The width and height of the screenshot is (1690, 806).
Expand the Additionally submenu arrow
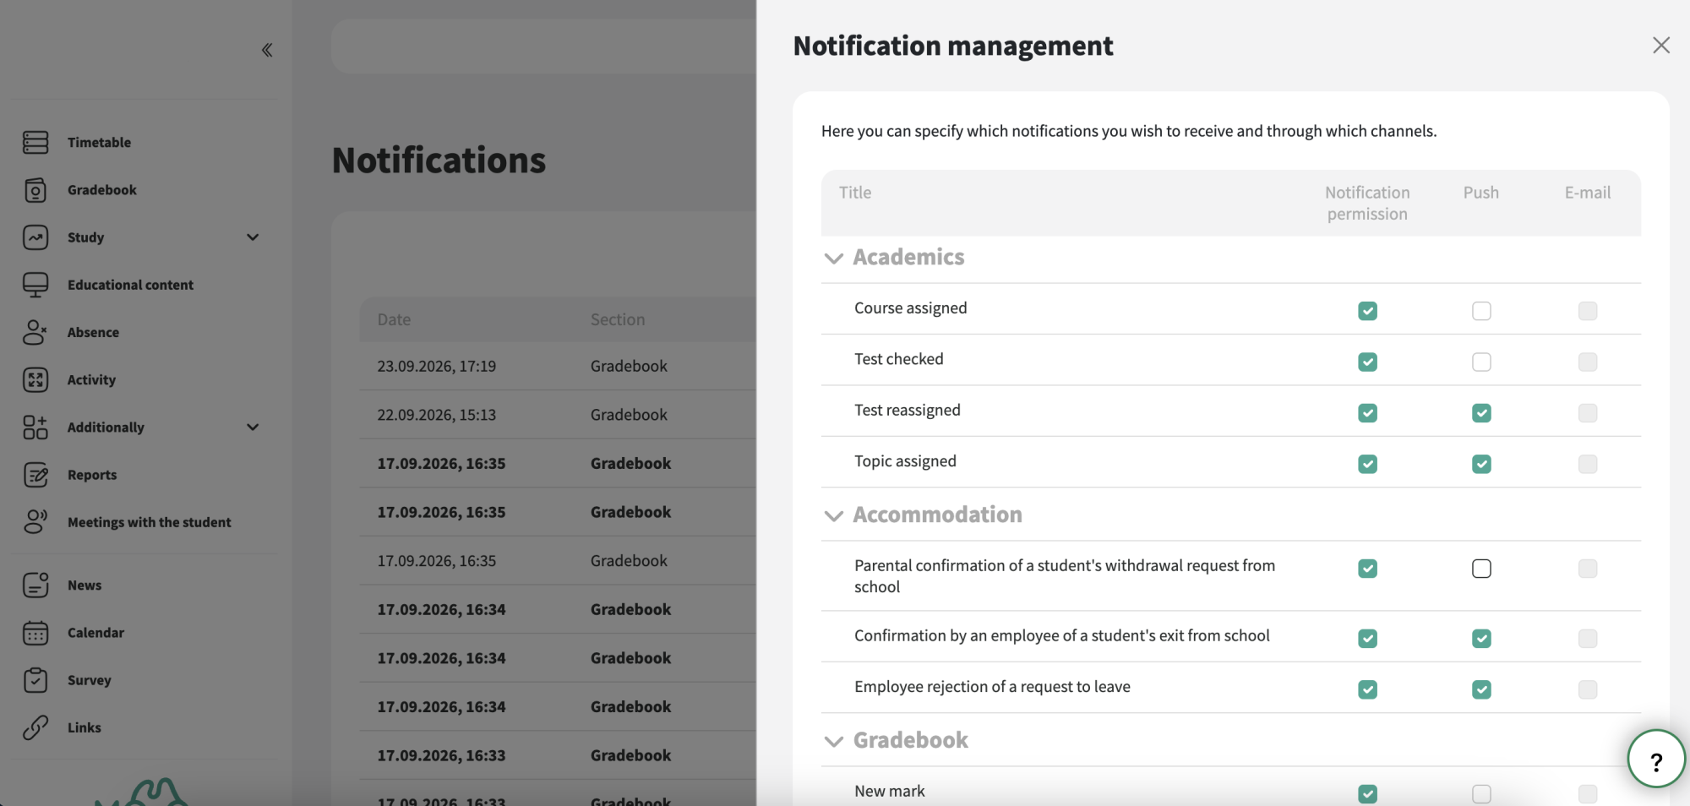click(253, 428)
